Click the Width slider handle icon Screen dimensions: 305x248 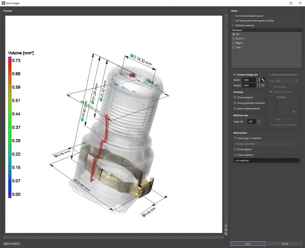coord(260,80)
